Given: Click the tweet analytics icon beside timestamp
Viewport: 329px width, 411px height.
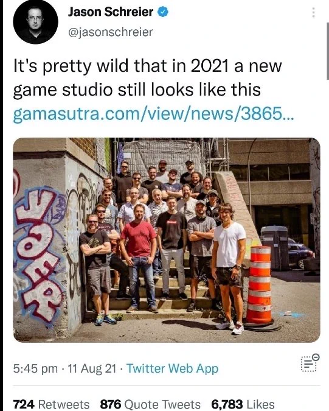Looking at the screenshot, I should pos(310,362).
